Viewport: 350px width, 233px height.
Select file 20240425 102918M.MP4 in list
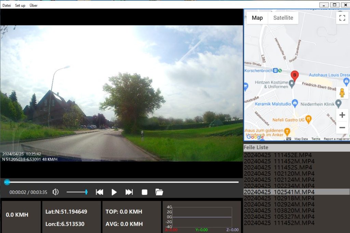[279, 198]
